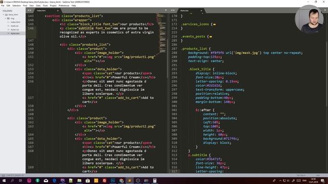Open the Goto menu
Viewport: 328px width, 184px height.
[38, 6]
